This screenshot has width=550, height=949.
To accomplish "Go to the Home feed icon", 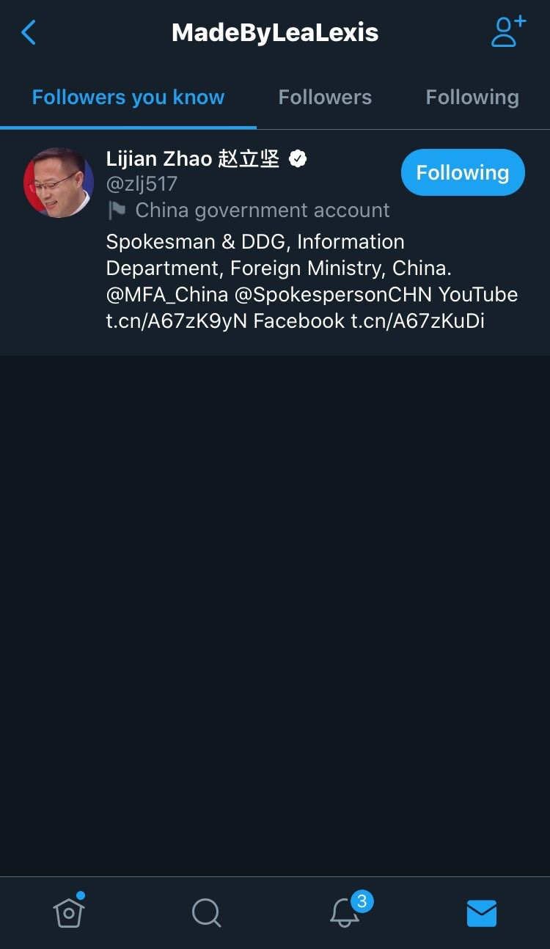I will 69,912.
